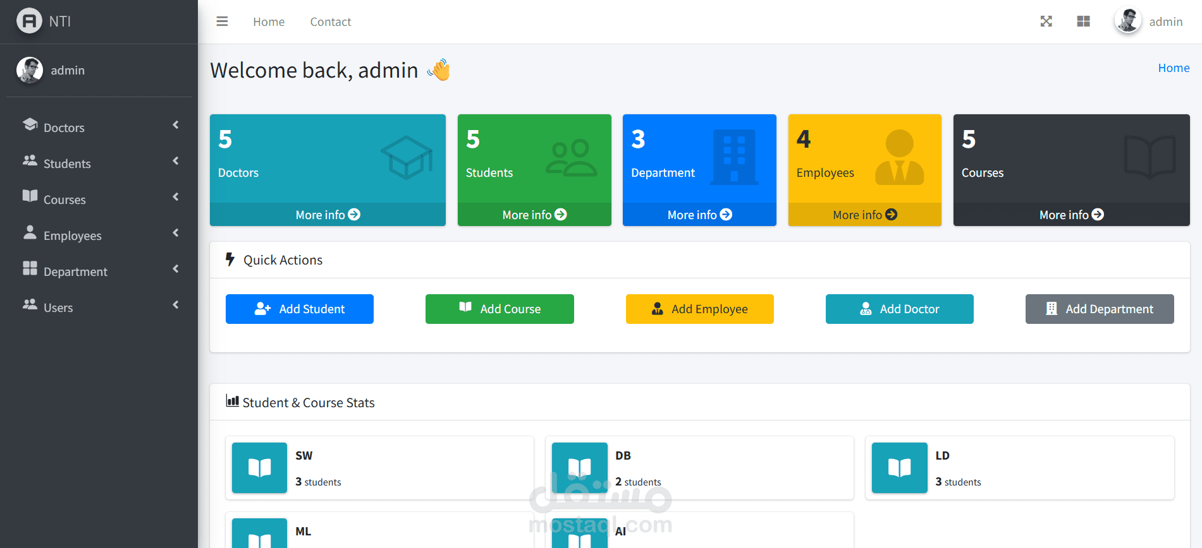Click the "3 students" text under LD

click(958, 482)
